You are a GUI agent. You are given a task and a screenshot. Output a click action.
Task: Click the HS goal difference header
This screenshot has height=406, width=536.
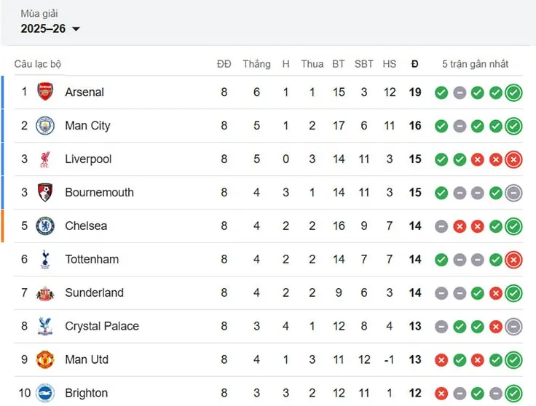[390, 64]
